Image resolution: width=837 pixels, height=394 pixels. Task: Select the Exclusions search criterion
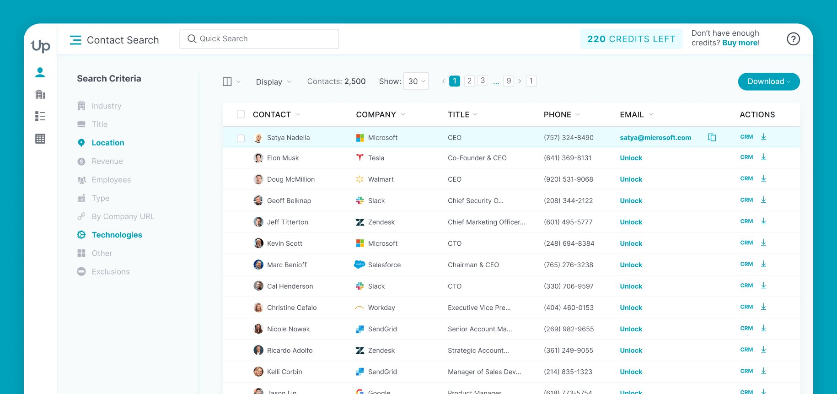pyautogui.click(x=103, y=271)
